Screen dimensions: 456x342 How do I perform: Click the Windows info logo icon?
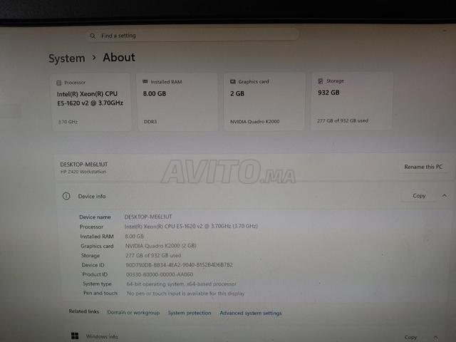click(75, 336)
